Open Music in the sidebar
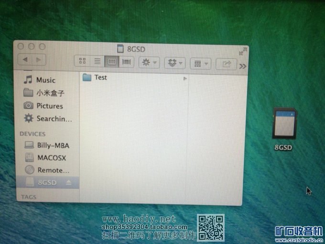Screen dimensions: 325x244 (x=45, y=80)
